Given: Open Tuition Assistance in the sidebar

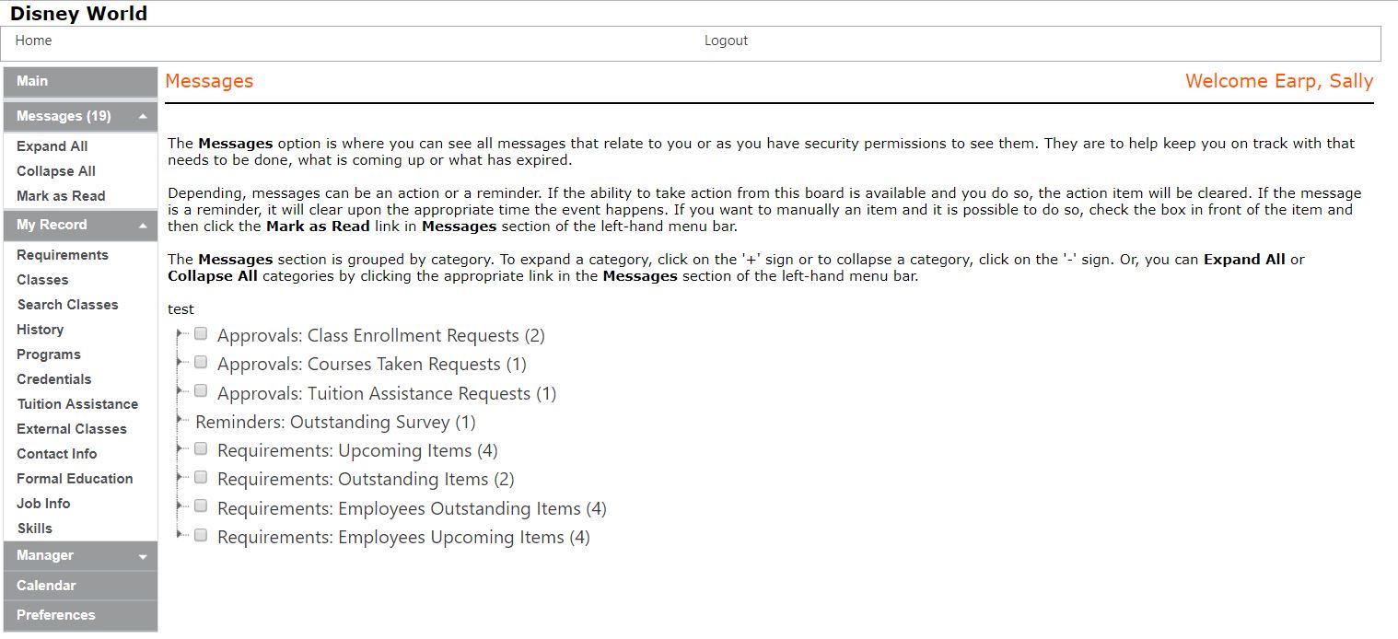Looking at the screenshot, I should [77, 404].
